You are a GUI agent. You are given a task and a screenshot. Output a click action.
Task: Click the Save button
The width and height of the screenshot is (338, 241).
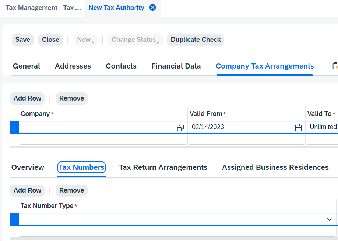pyautogui.click(x=22, y=40)
